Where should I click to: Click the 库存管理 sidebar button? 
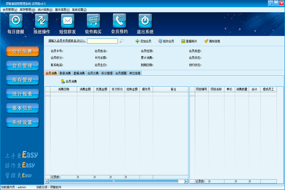point(22,80)
